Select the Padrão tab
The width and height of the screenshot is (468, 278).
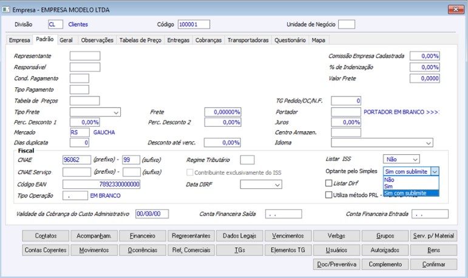[45, 39]
